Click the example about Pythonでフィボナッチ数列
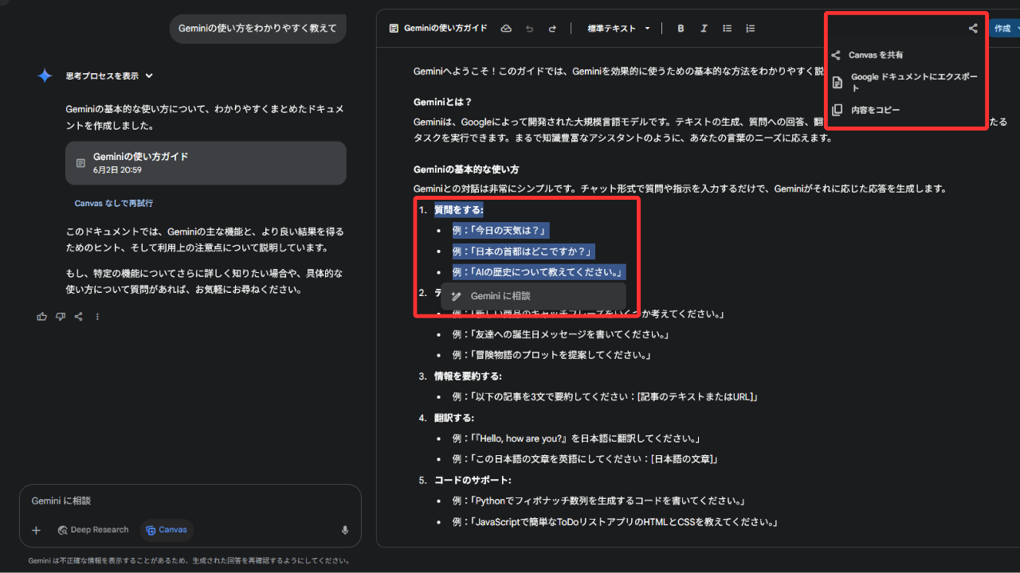 pyautogui.click(x=599, y=501)
